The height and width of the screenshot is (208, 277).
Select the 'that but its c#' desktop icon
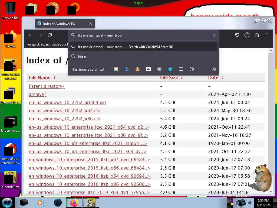[11, 96]
